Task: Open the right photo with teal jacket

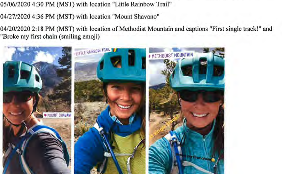Action: [x=187, y=111]
